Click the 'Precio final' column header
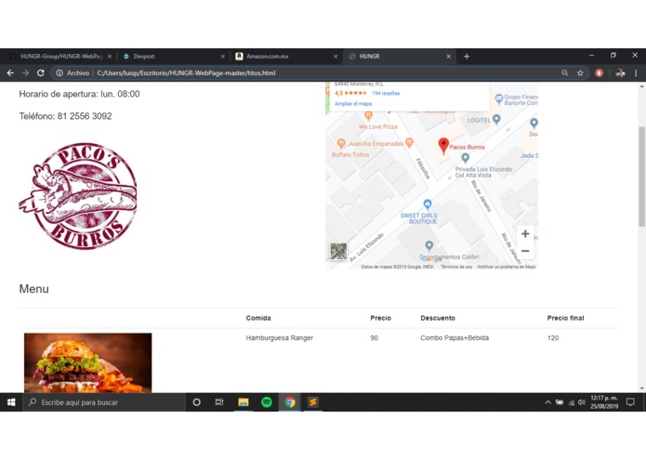Image resolution: width=646 pixels, height=459 pixels. [565, 318]
